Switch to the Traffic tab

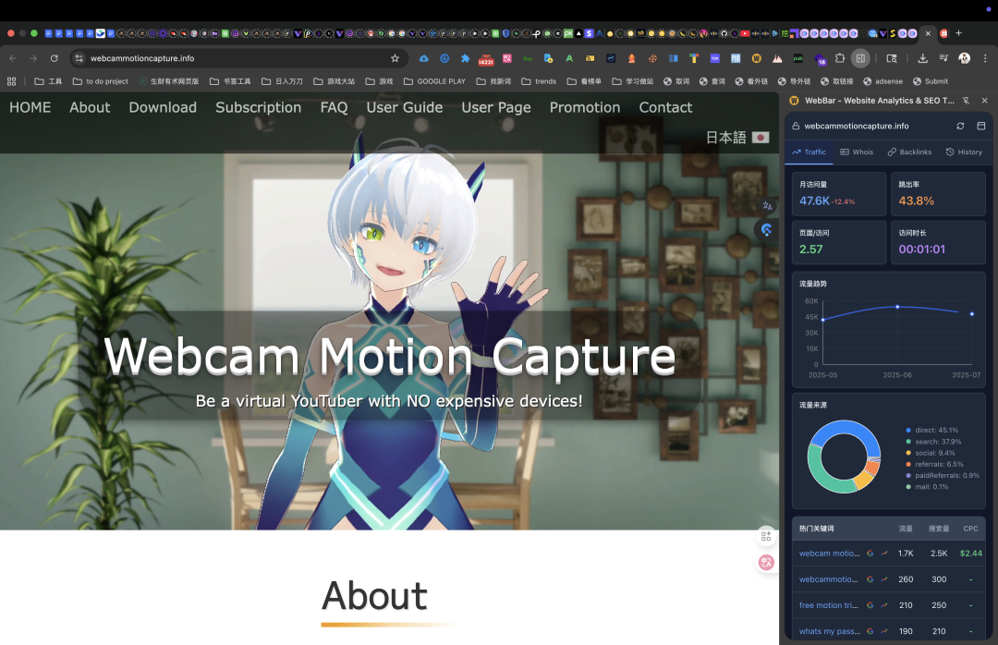click(x=809, y=152)
